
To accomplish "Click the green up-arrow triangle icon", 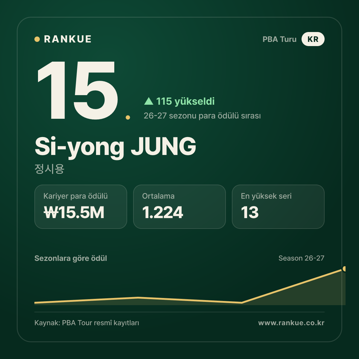I will [149, 101].
